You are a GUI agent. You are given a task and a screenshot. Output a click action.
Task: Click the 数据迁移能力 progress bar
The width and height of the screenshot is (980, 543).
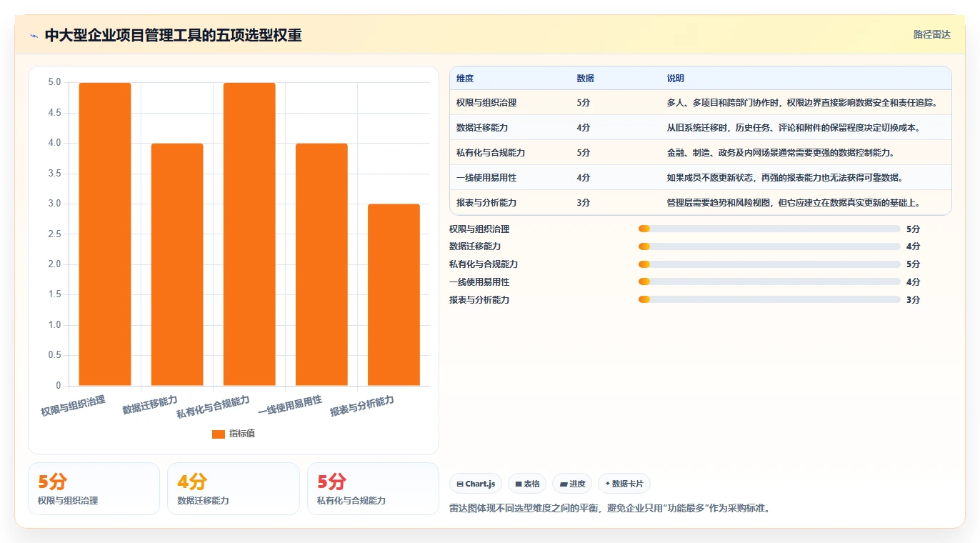click(x=769, y=246)
